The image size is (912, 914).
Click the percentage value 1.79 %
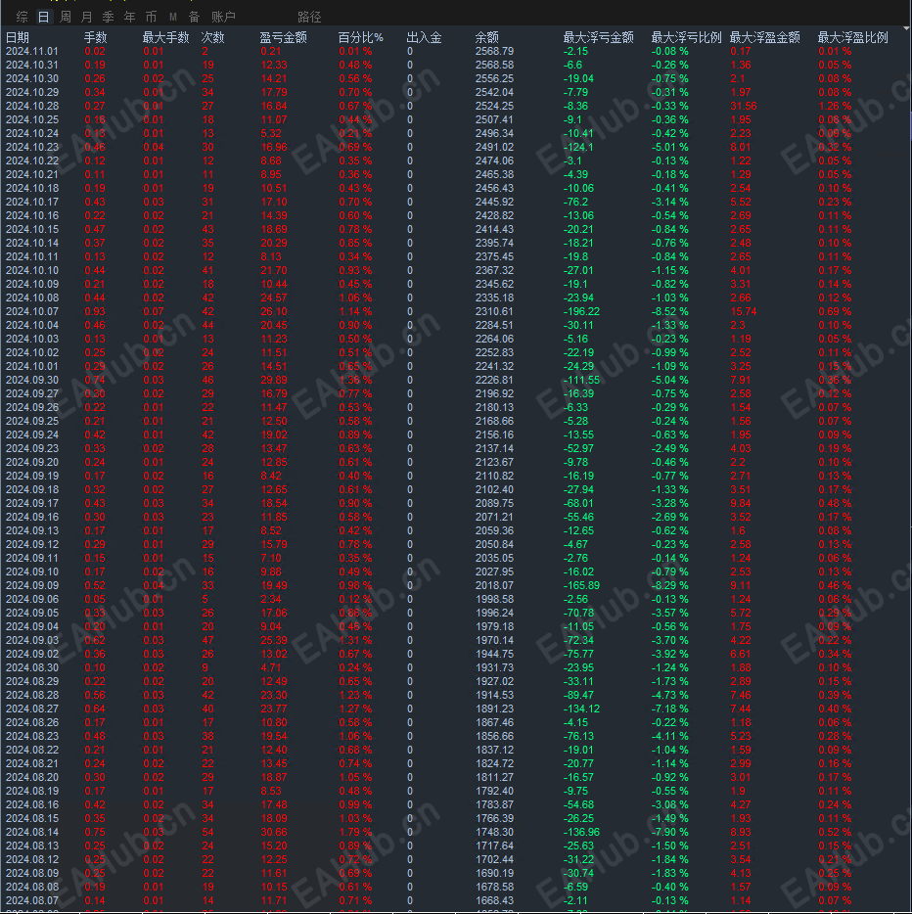point(355,833)
